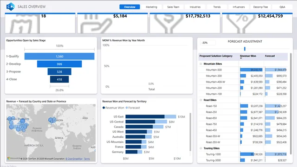Screen dimensions: 297x167
Task: Click Forecast legend marker
Action: (127, 108)
